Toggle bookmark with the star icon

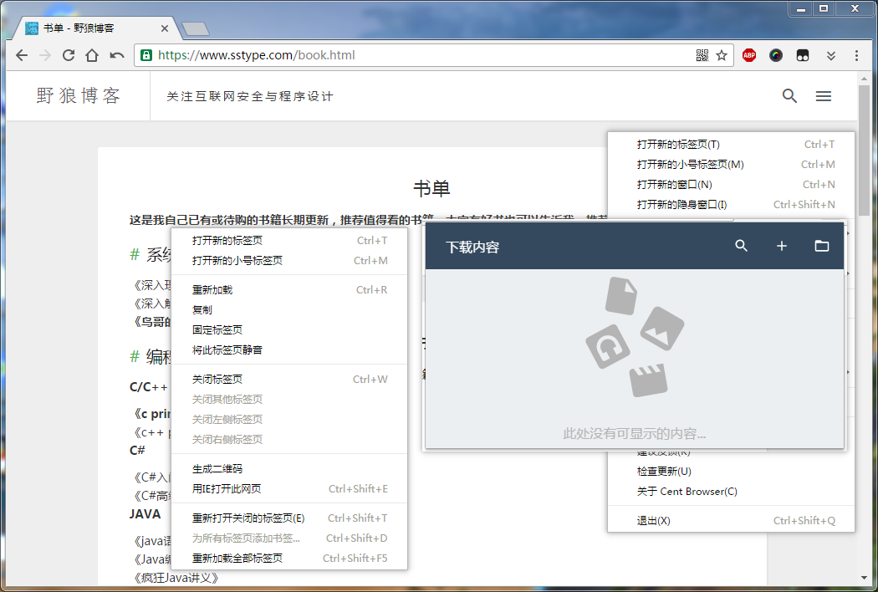click(x=721, y=55)
